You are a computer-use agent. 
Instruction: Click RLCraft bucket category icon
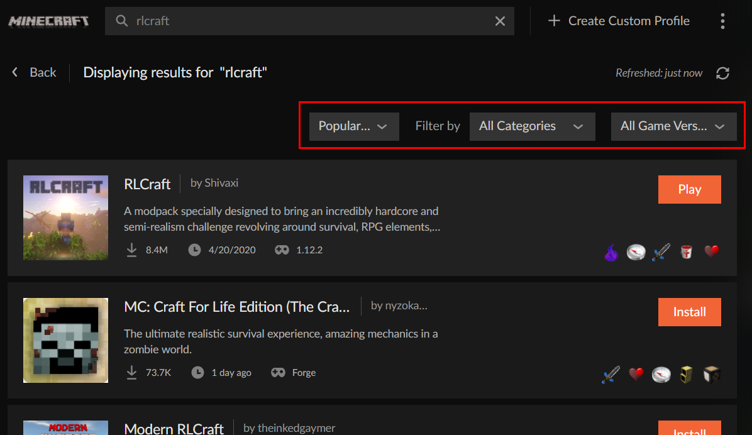point(687,252)
